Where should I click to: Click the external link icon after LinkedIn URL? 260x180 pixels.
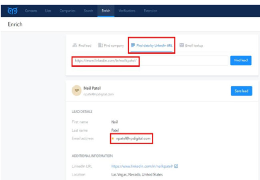[176, 166]
